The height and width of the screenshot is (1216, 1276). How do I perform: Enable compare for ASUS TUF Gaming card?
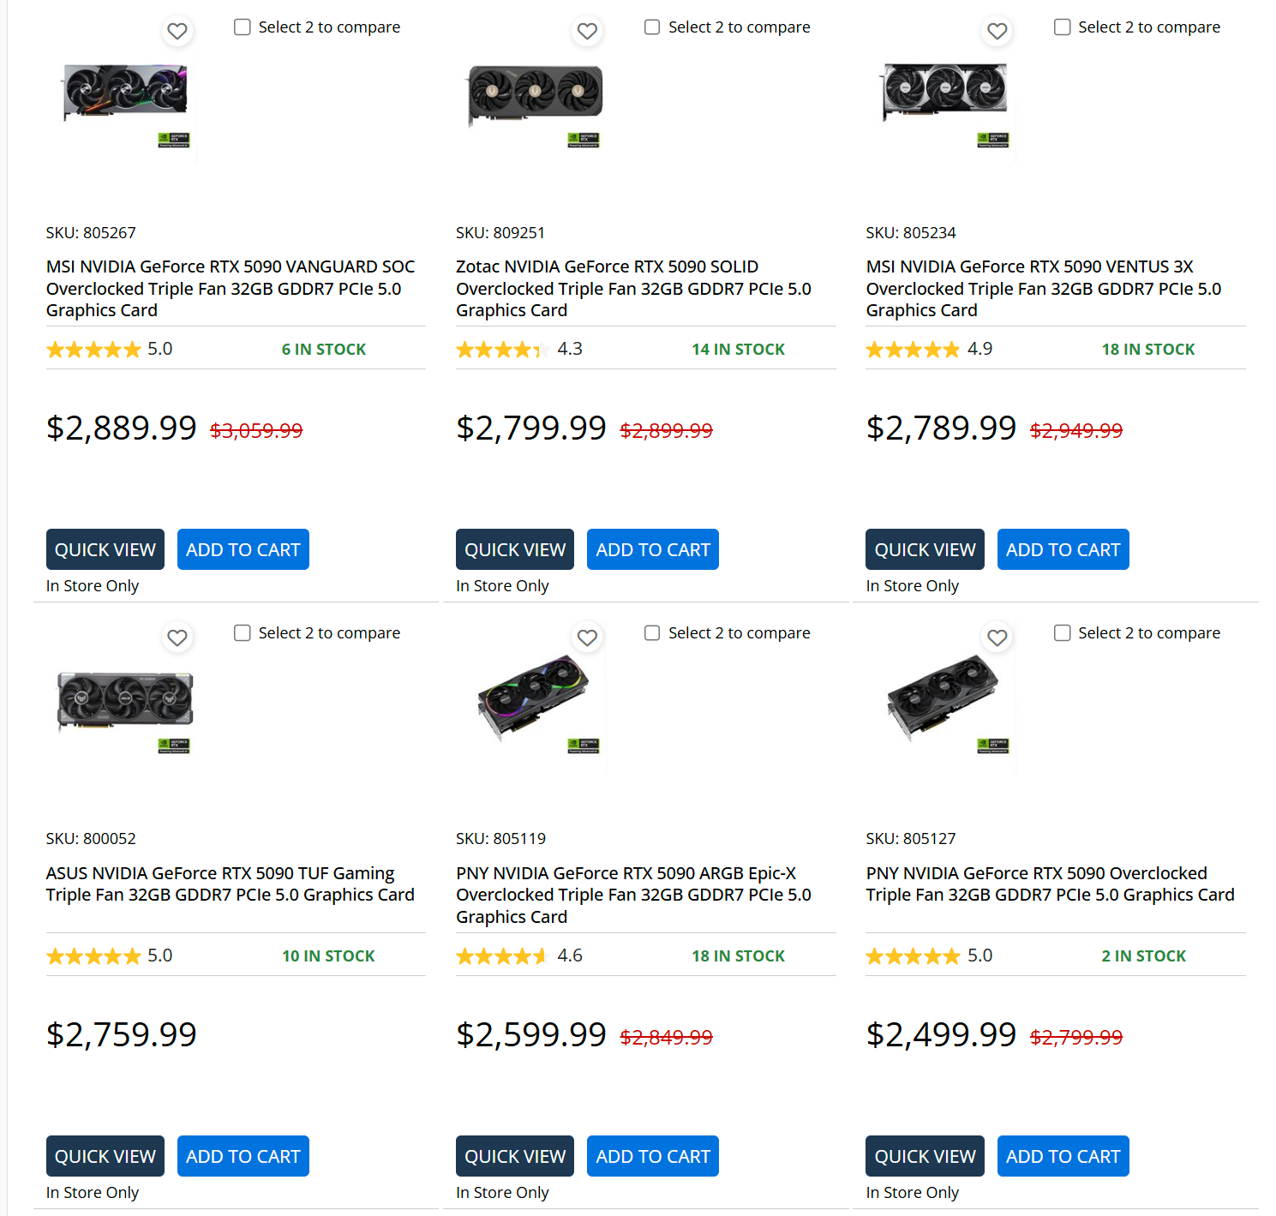[243, 633]
